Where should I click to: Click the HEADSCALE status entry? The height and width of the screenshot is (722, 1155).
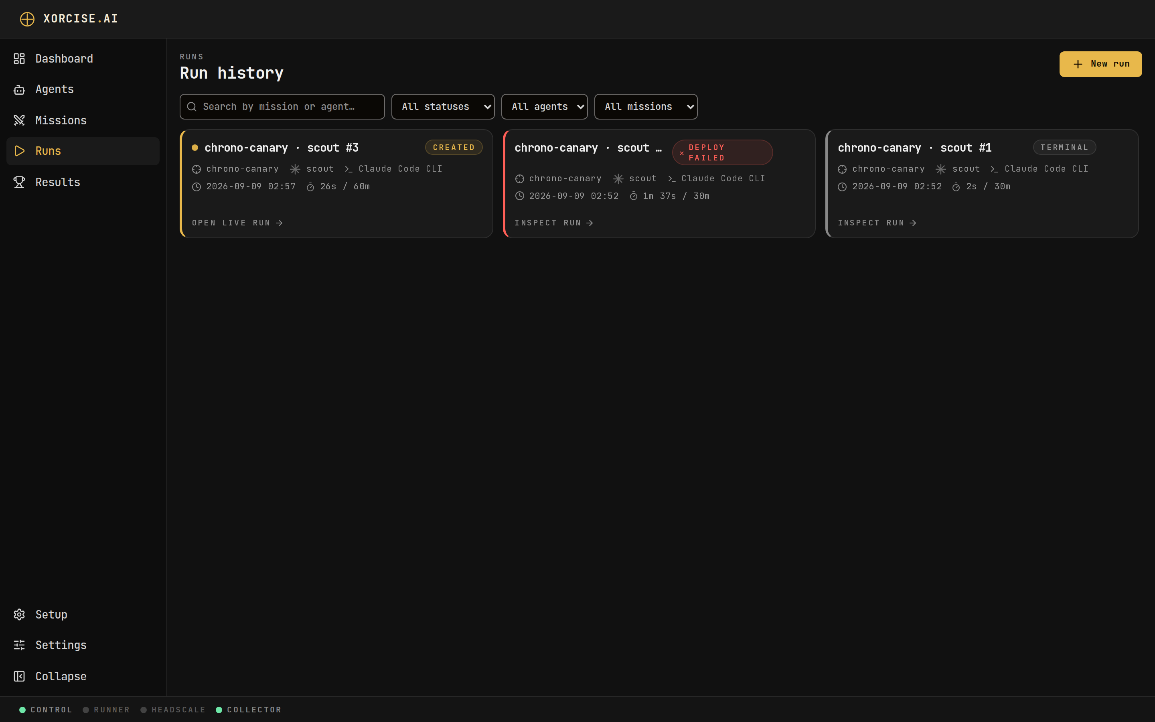click(x=173, y=710)
